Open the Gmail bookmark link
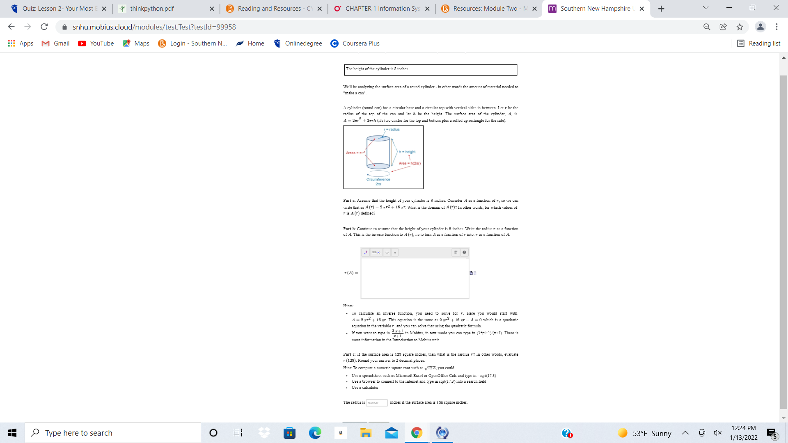This screenshot has height=443, width=788. (55, 43)
